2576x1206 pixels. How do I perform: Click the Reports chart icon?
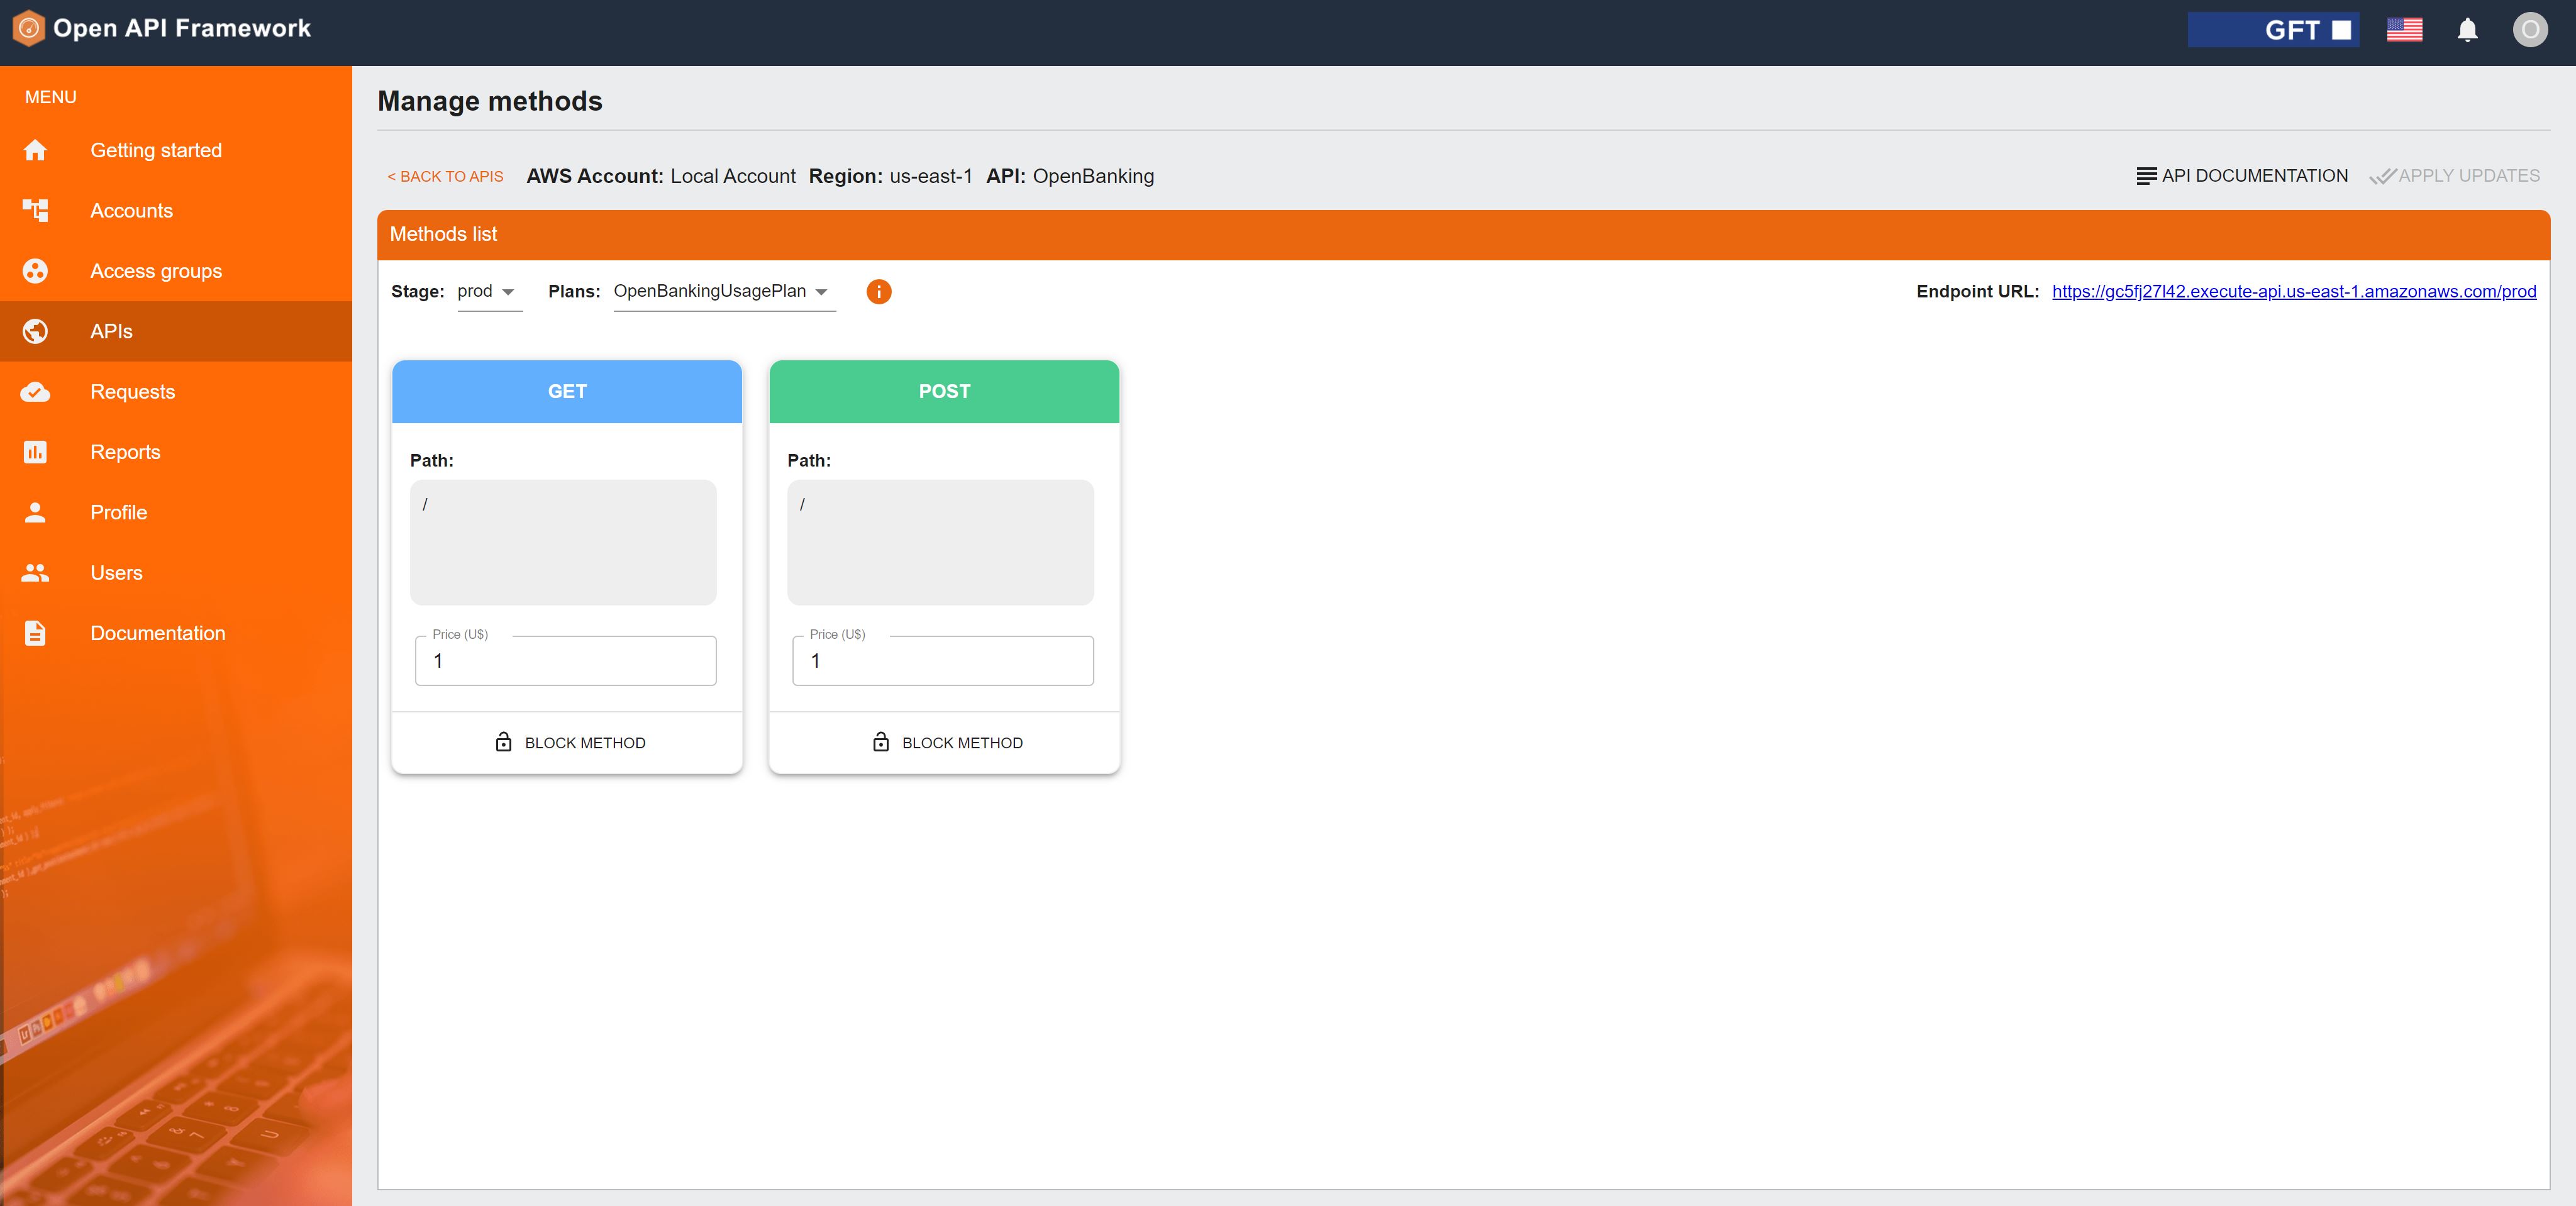(35, 452)
